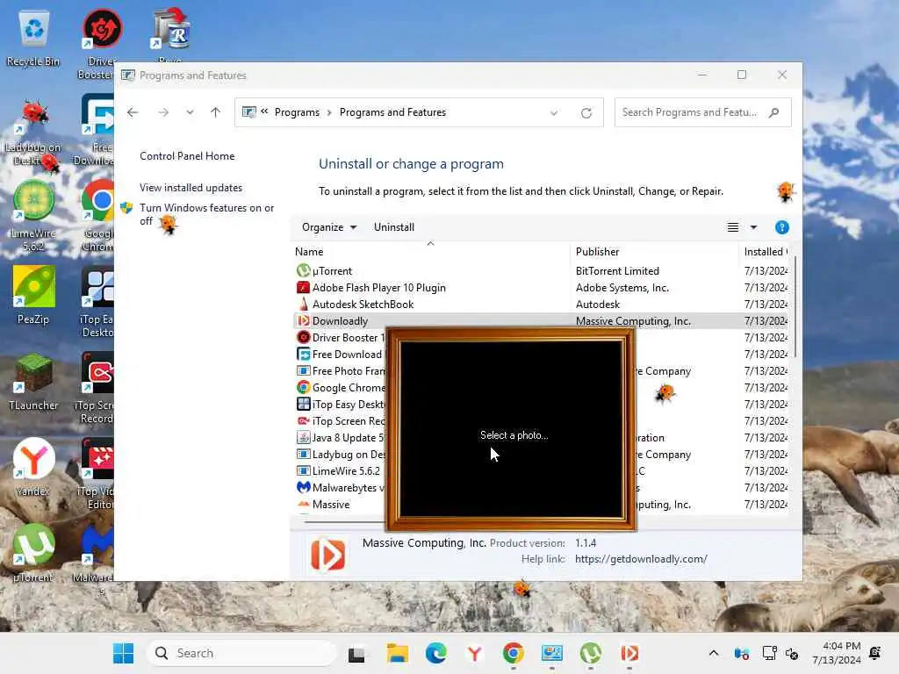Open Ladybug on Desktop shortcut icon
Image resolution: width=899 pixels, height=674 pixels.
coord(33,133)
